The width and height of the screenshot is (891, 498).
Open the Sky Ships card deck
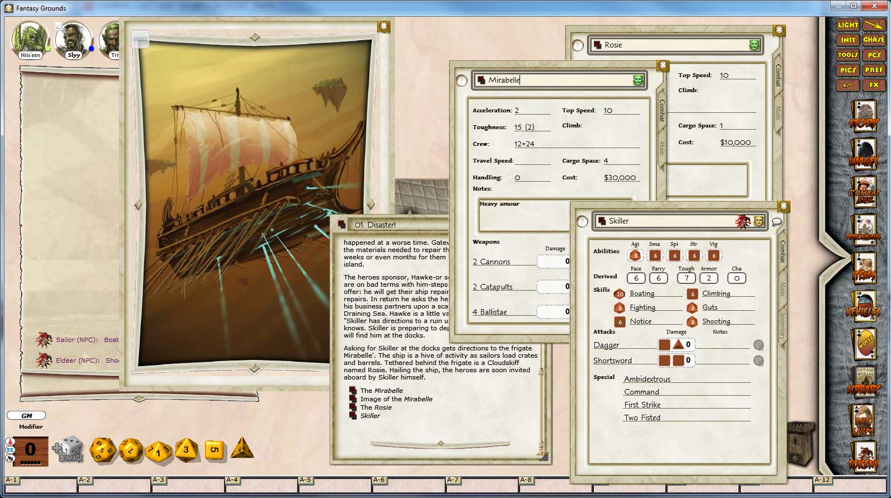click(864, 420)
